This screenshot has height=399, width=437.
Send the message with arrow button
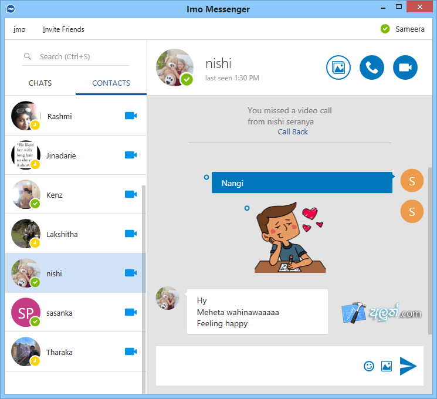coord(408,366)
